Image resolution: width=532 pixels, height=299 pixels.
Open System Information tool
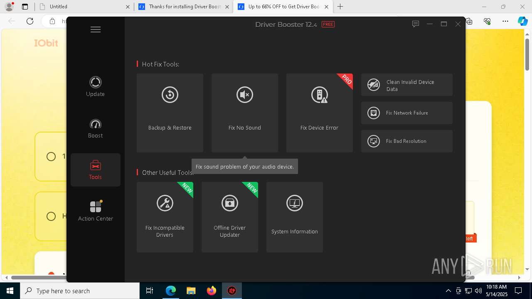coord(295,217)
